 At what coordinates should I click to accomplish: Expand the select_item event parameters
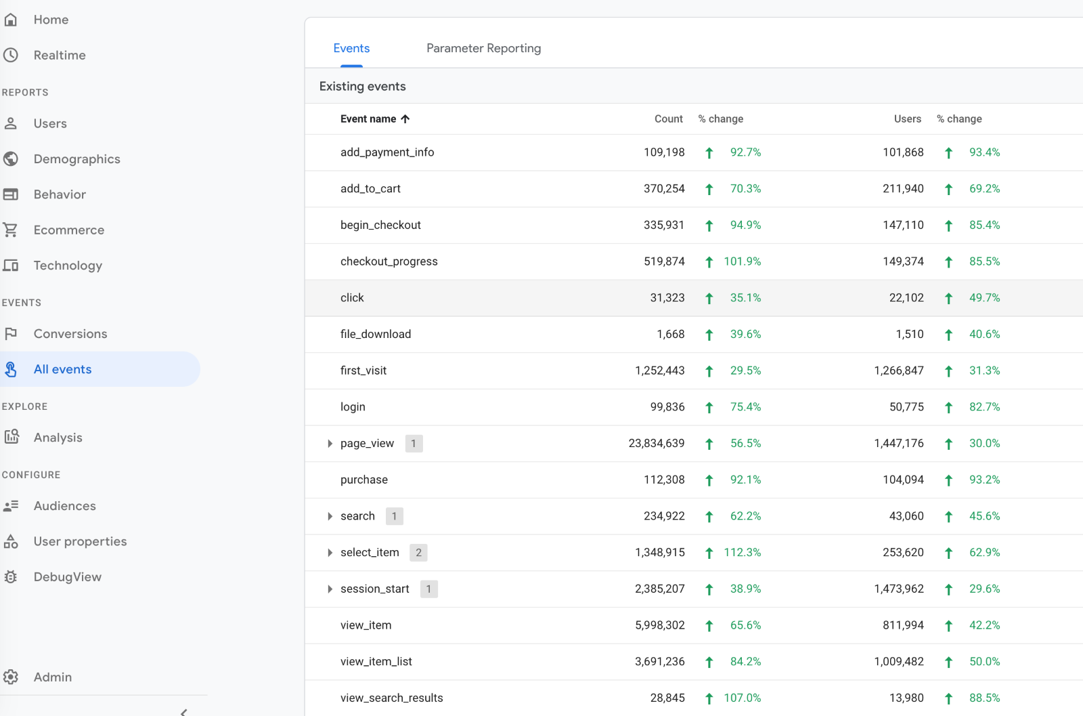(330, 552)
